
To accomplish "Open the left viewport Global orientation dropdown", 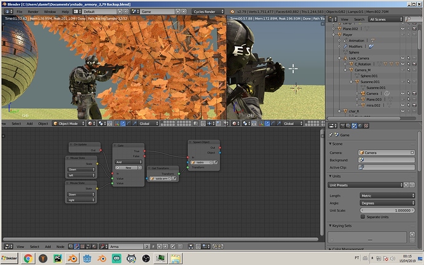I will [149, 124].
